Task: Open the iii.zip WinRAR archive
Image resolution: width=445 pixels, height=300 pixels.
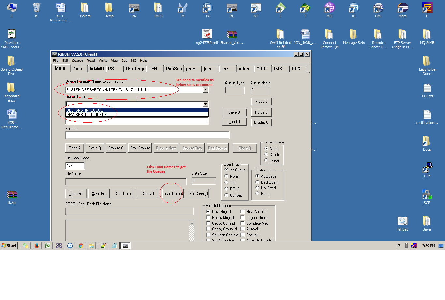Action: pos(12,195)
